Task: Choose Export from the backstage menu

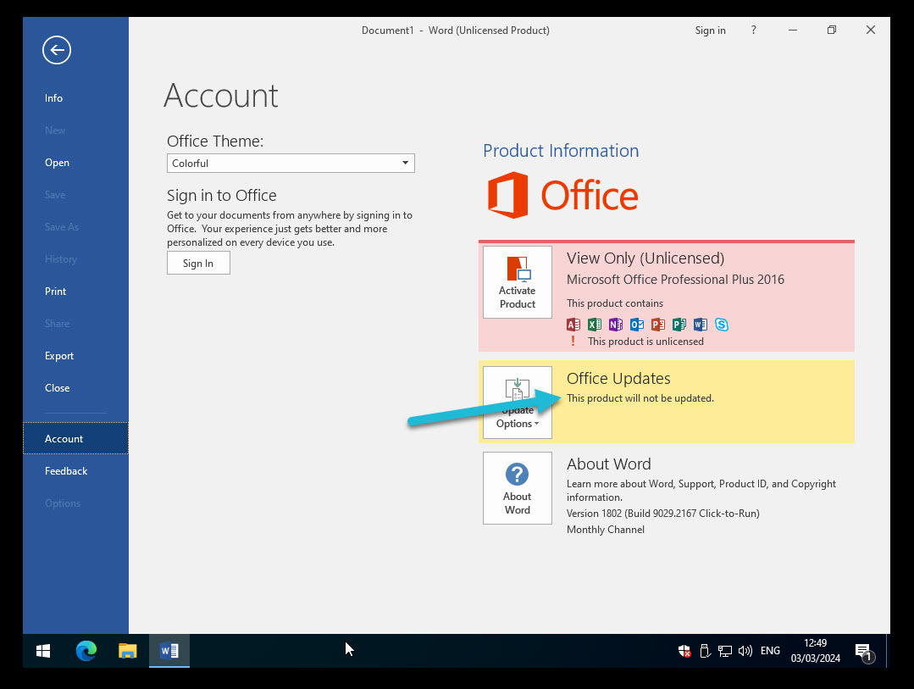Action: (x=59, y=356)
